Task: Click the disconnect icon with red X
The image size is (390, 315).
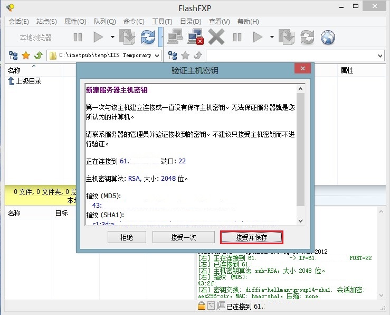Action: point(195,37)
